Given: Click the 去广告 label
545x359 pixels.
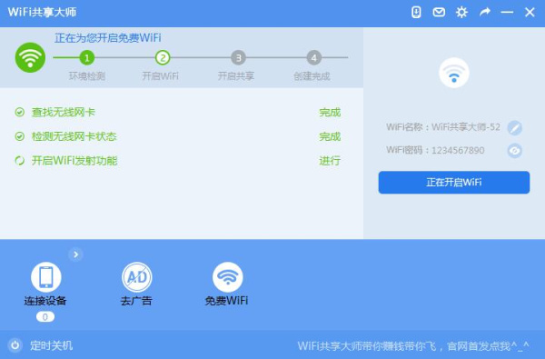Looking at the screenshot, I should [x=136, y=301].
